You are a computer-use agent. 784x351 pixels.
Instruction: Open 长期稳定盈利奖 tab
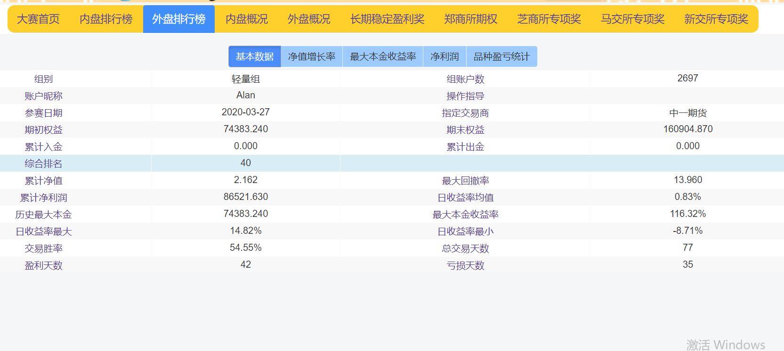pos(387,19)
